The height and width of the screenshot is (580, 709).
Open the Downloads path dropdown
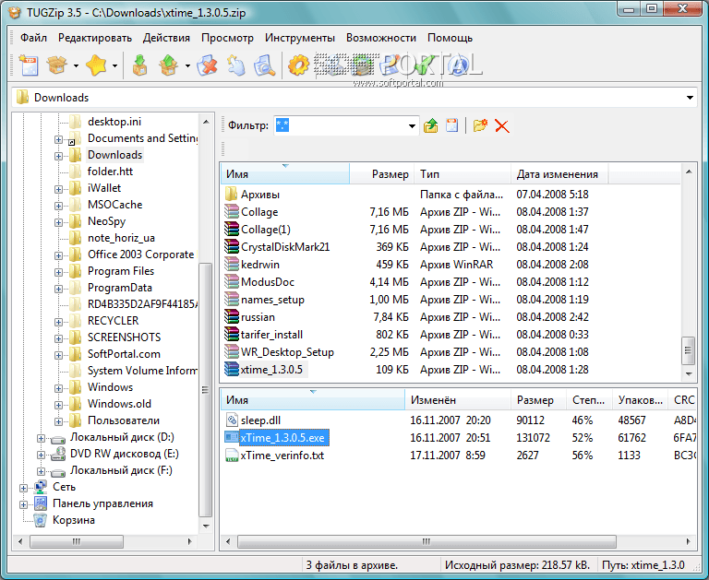click(x=690, y=98)
